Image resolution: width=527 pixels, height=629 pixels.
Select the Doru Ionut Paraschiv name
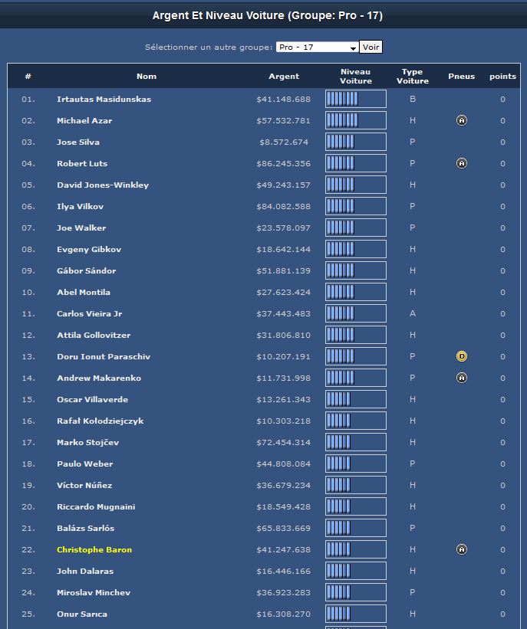pos(104,356)
